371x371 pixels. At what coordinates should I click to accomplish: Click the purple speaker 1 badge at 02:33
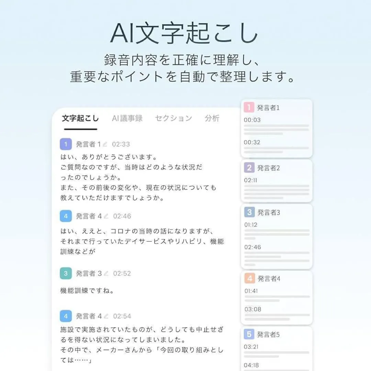(x=66, y=144)
